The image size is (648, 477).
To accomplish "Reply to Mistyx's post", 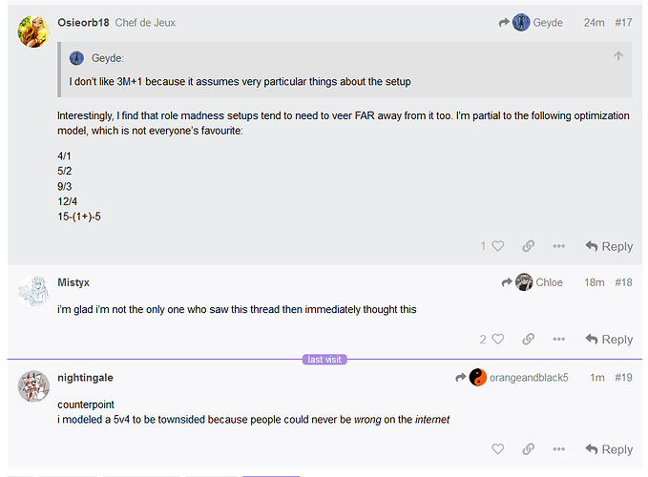I will pyautogui.click(x=609, y=339).
